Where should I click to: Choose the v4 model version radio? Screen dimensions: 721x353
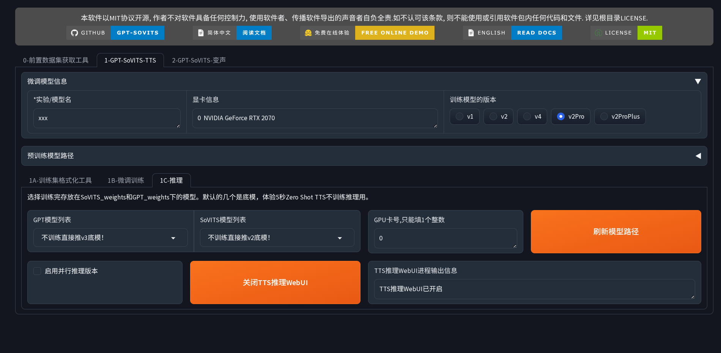[532, 116]
